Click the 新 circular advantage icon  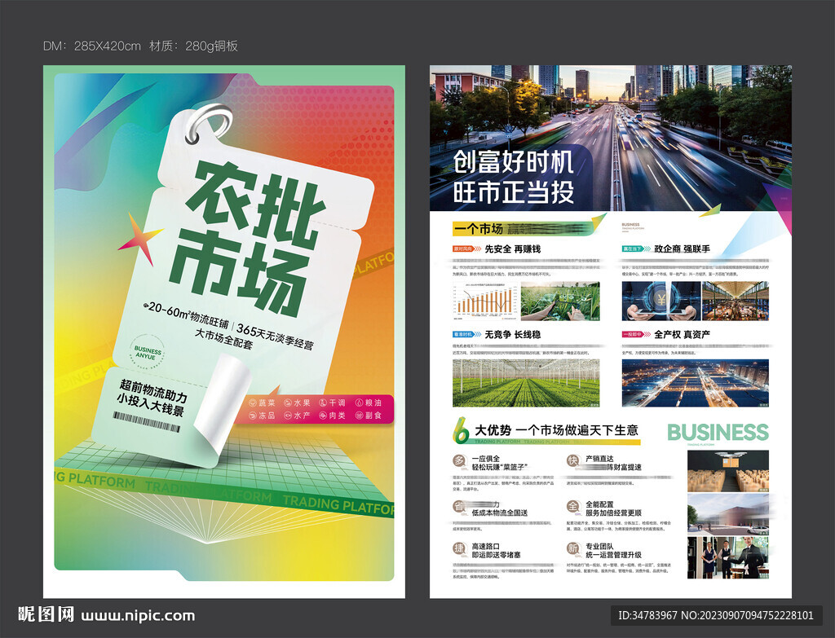572,550
